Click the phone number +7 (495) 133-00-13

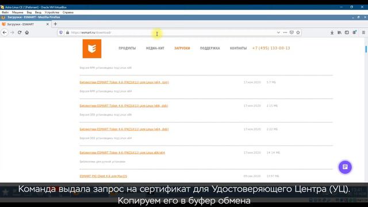pos(271,48)
